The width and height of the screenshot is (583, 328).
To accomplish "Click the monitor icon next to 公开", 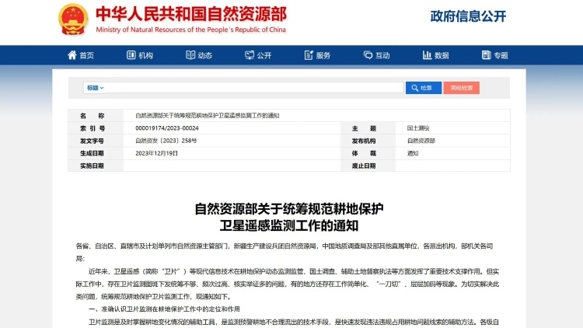I will pyautogui.click(x=250, y=56).
